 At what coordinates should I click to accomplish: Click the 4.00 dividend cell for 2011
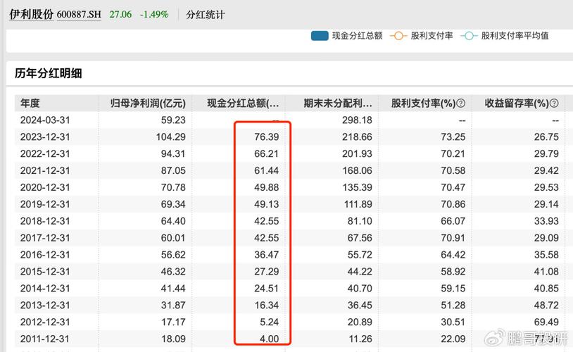point(270,338)
